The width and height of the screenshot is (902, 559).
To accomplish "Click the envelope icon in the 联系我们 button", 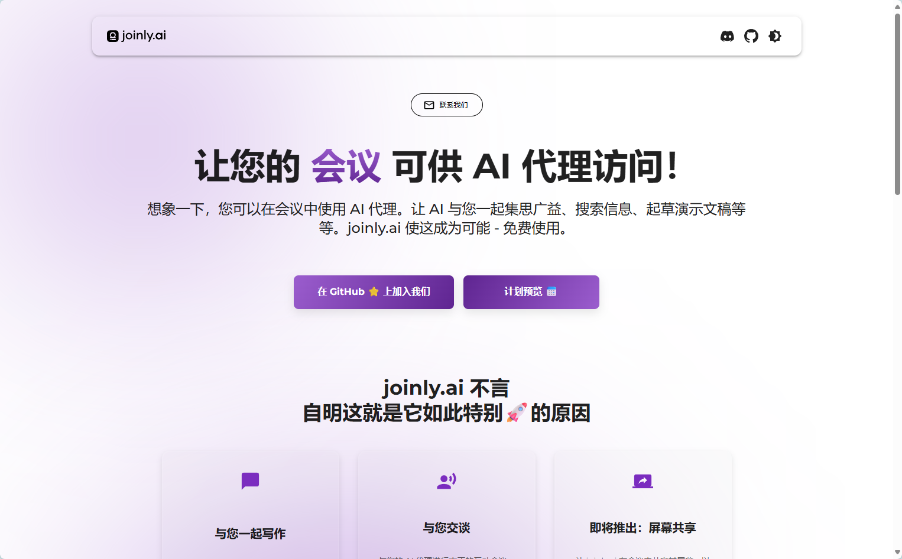I will tap(429, 105).
